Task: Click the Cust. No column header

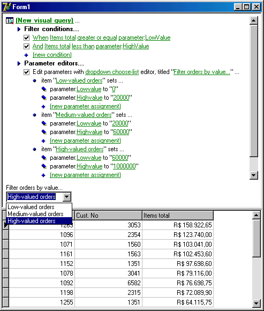Action: [x=109, y=216]
